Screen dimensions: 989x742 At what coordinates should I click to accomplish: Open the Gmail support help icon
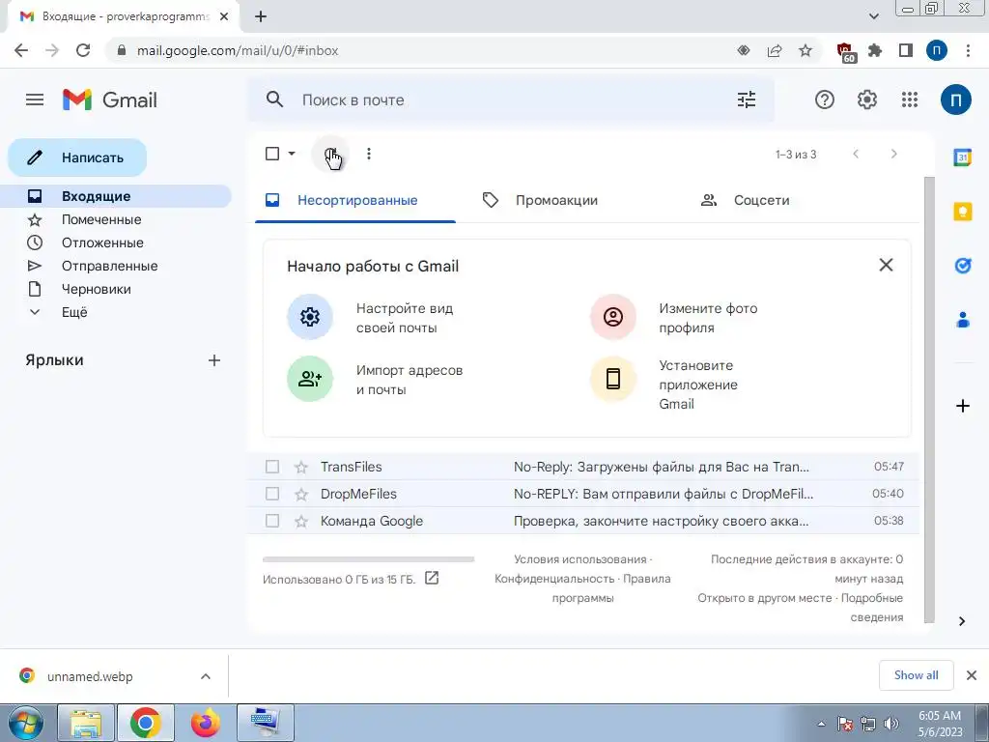(x=825, y=100)
